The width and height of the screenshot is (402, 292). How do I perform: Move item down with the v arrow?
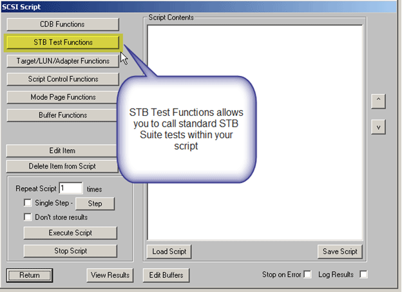click(378, 127)
